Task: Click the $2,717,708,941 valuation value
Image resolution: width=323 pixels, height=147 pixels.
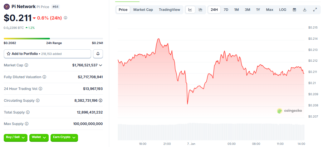Action: (90, 77)
